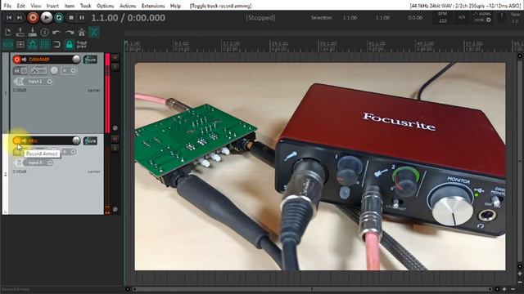Open the Insert menu

[x=52, y=6]
